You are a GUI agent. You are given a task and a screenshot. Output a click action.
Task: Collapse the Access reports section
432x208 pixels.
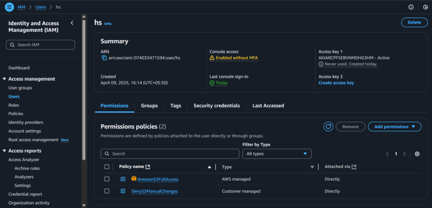pos(4,151)
